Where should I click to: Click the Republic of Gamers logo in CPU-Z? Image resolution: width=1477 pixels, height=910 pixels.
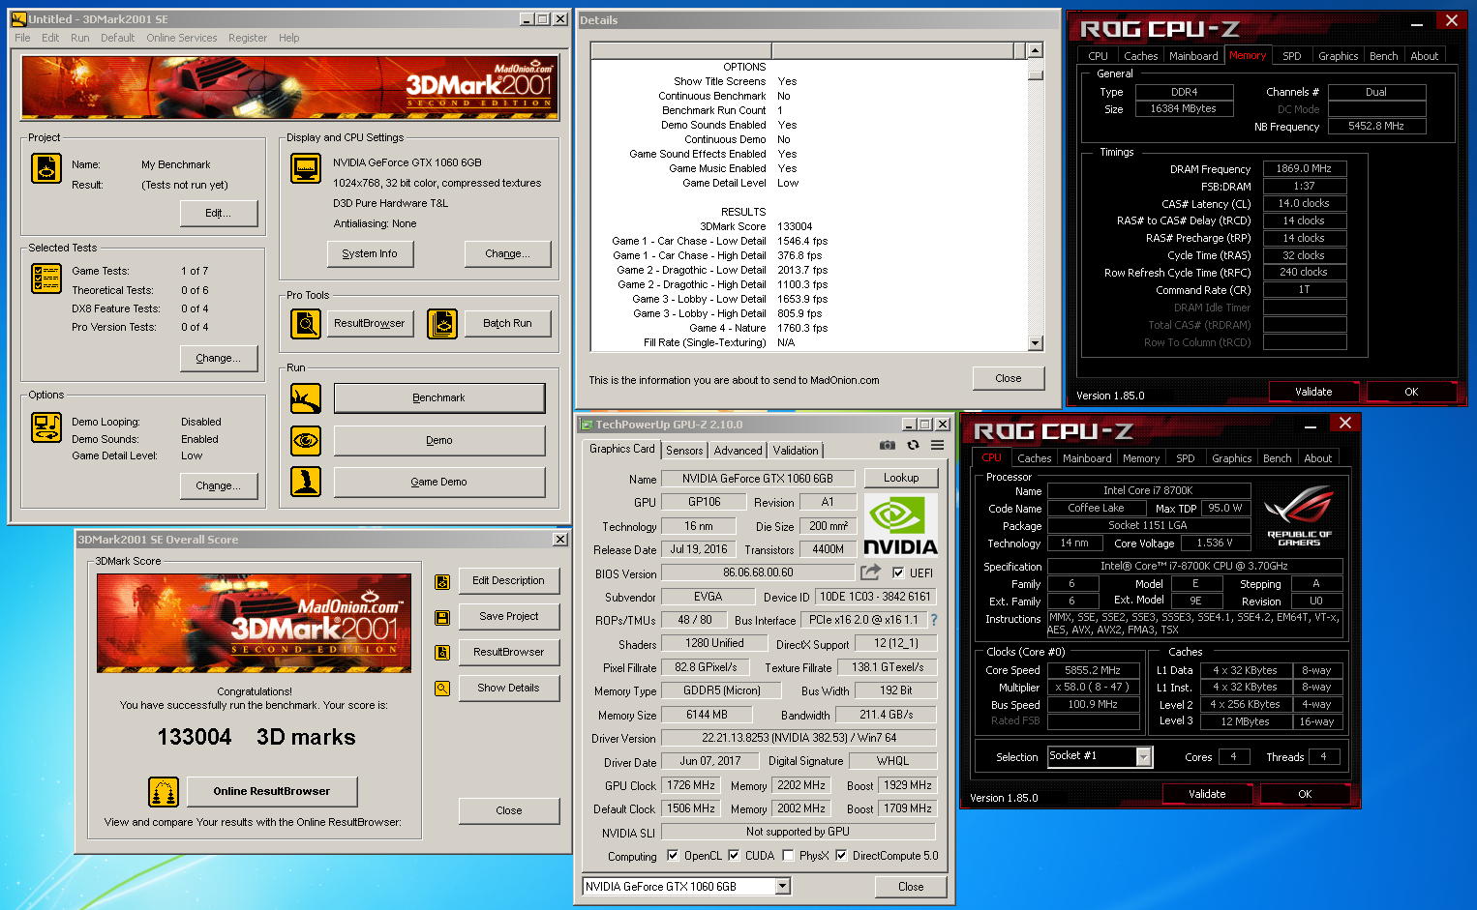(1299, 516)
